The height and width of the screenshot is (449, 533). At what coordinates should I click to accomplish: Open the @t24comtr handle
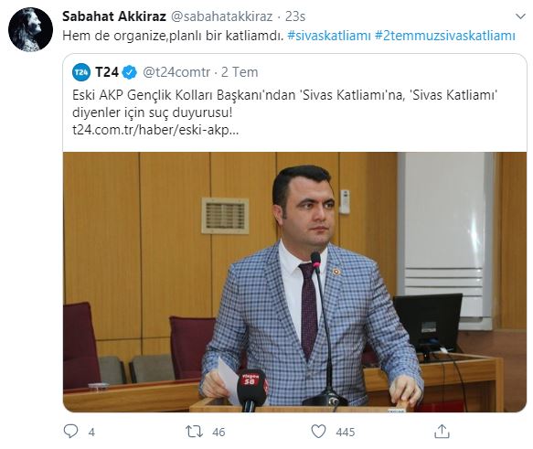click(176, 72)
